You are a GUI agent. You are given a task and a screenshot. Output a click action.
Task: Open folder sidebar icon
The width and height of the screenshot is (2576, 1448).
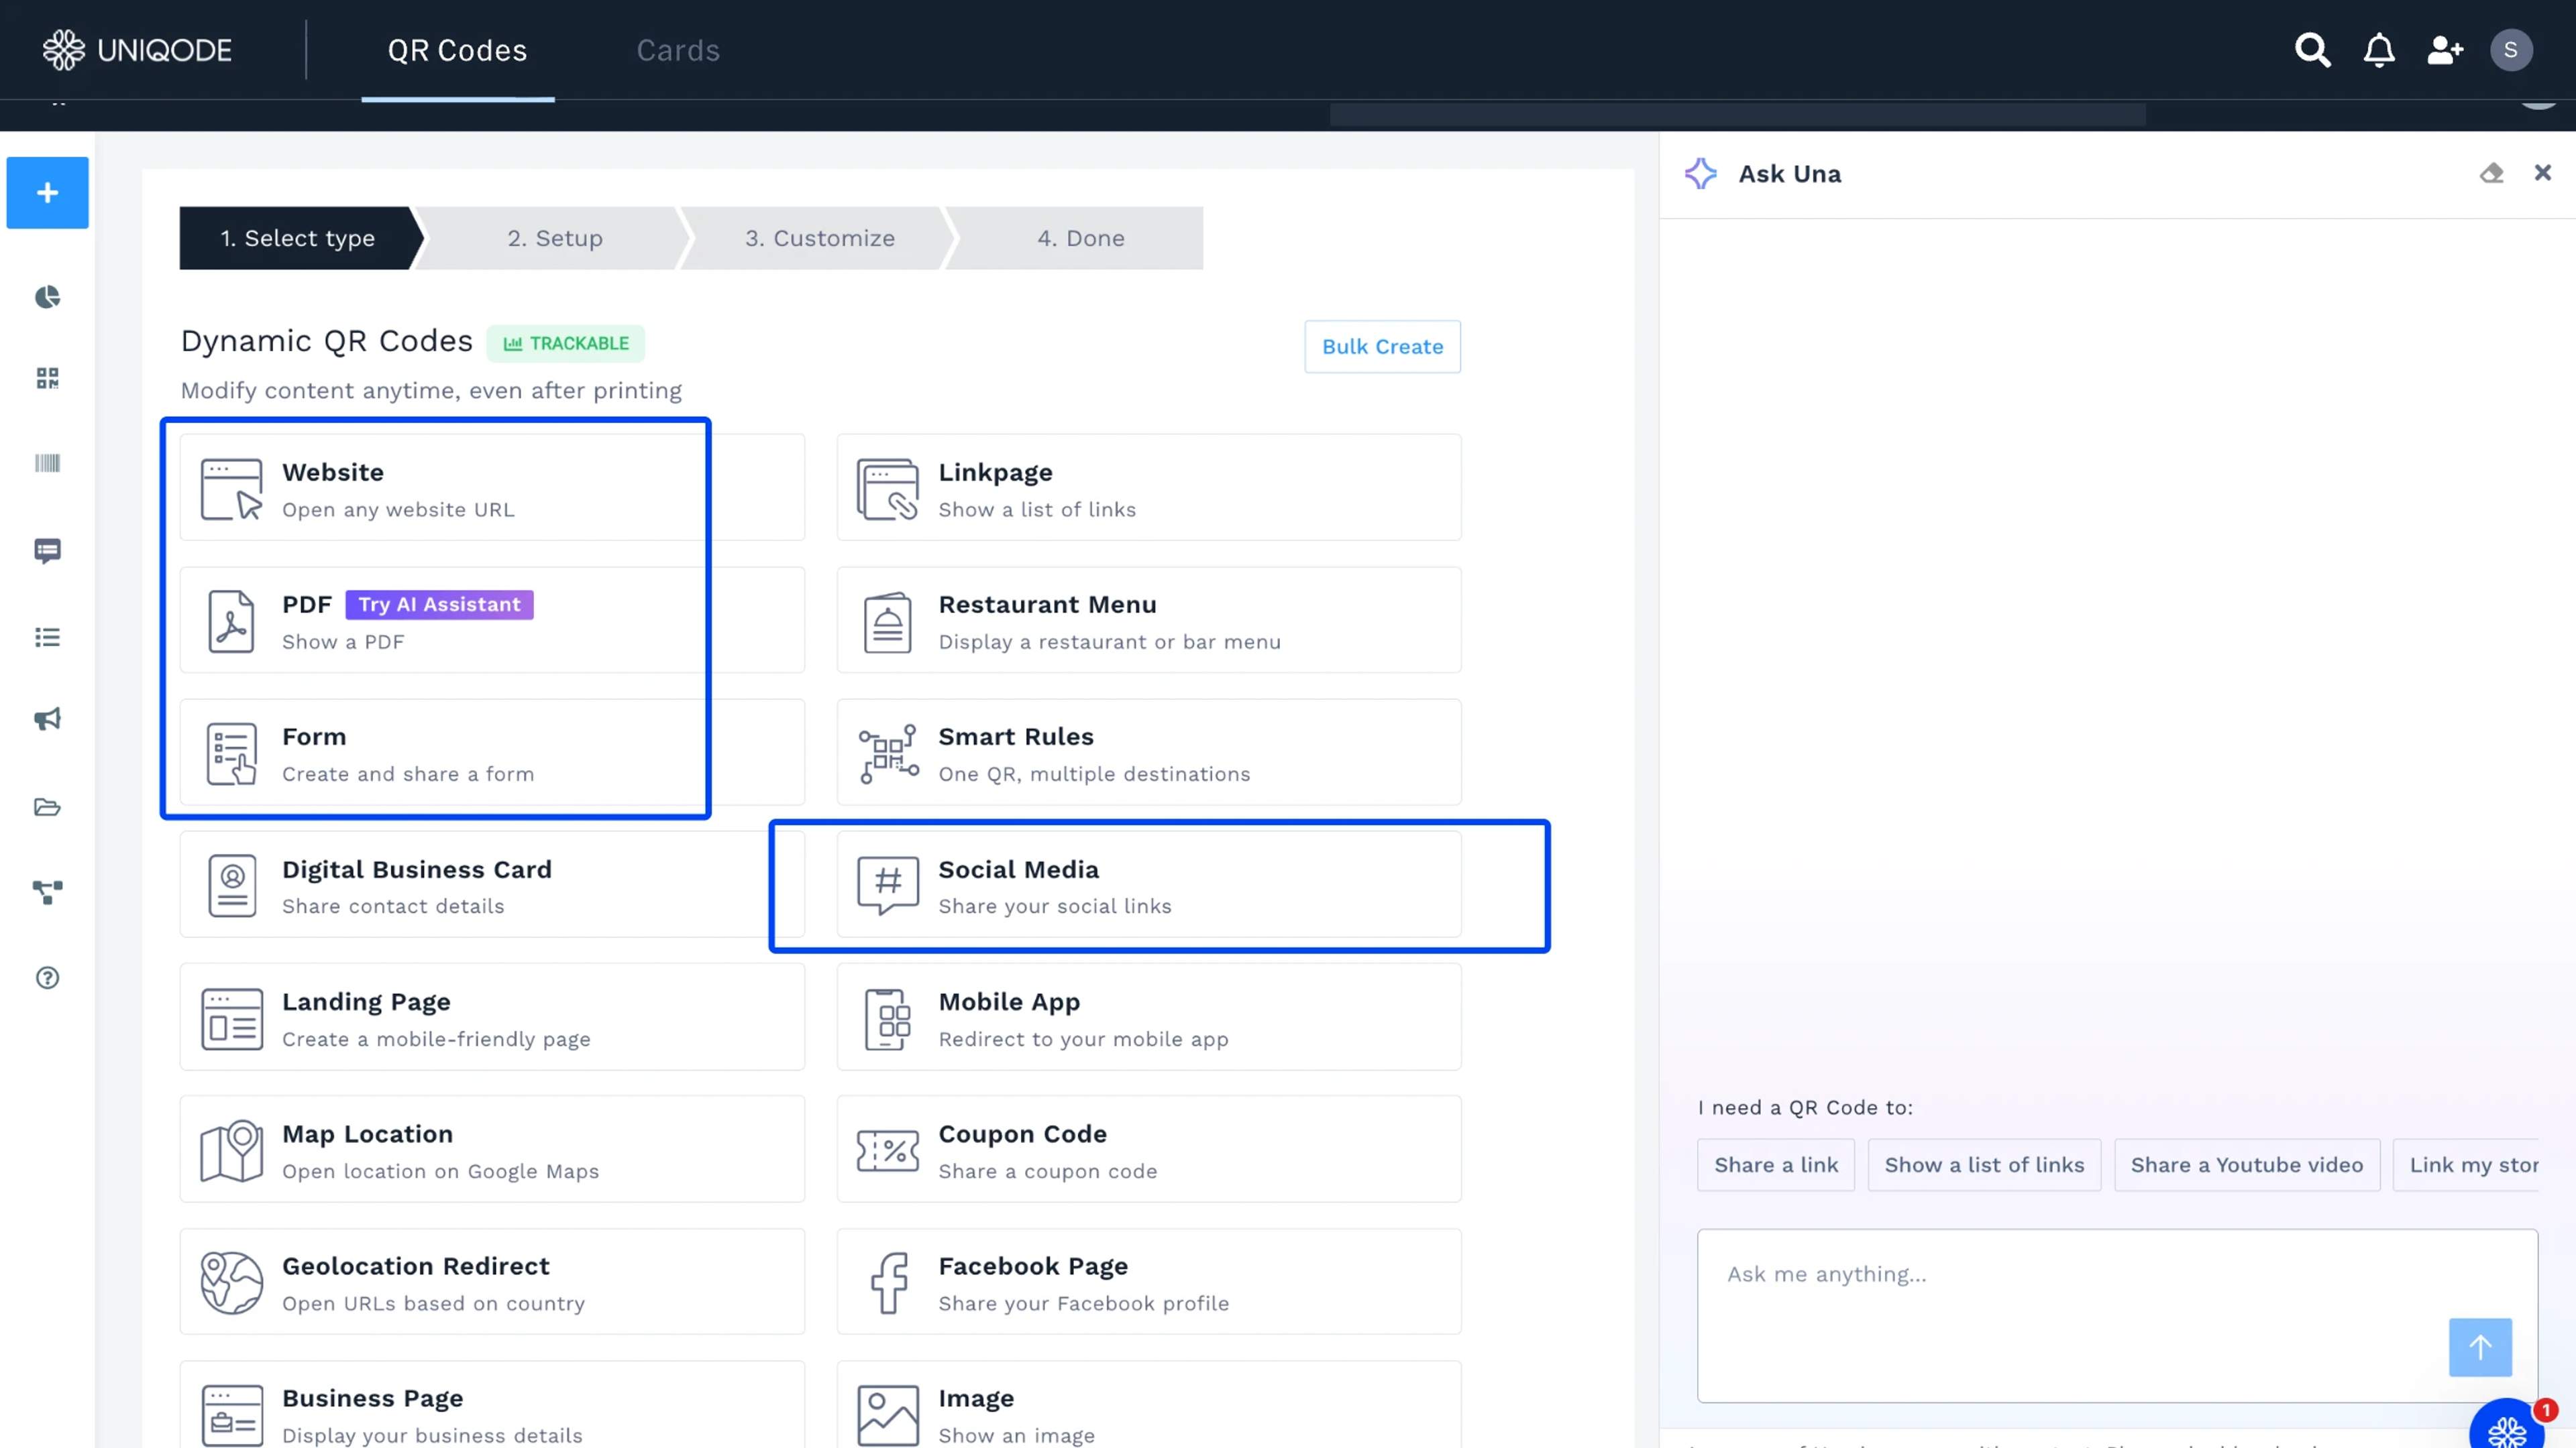[x=47, y=806]
